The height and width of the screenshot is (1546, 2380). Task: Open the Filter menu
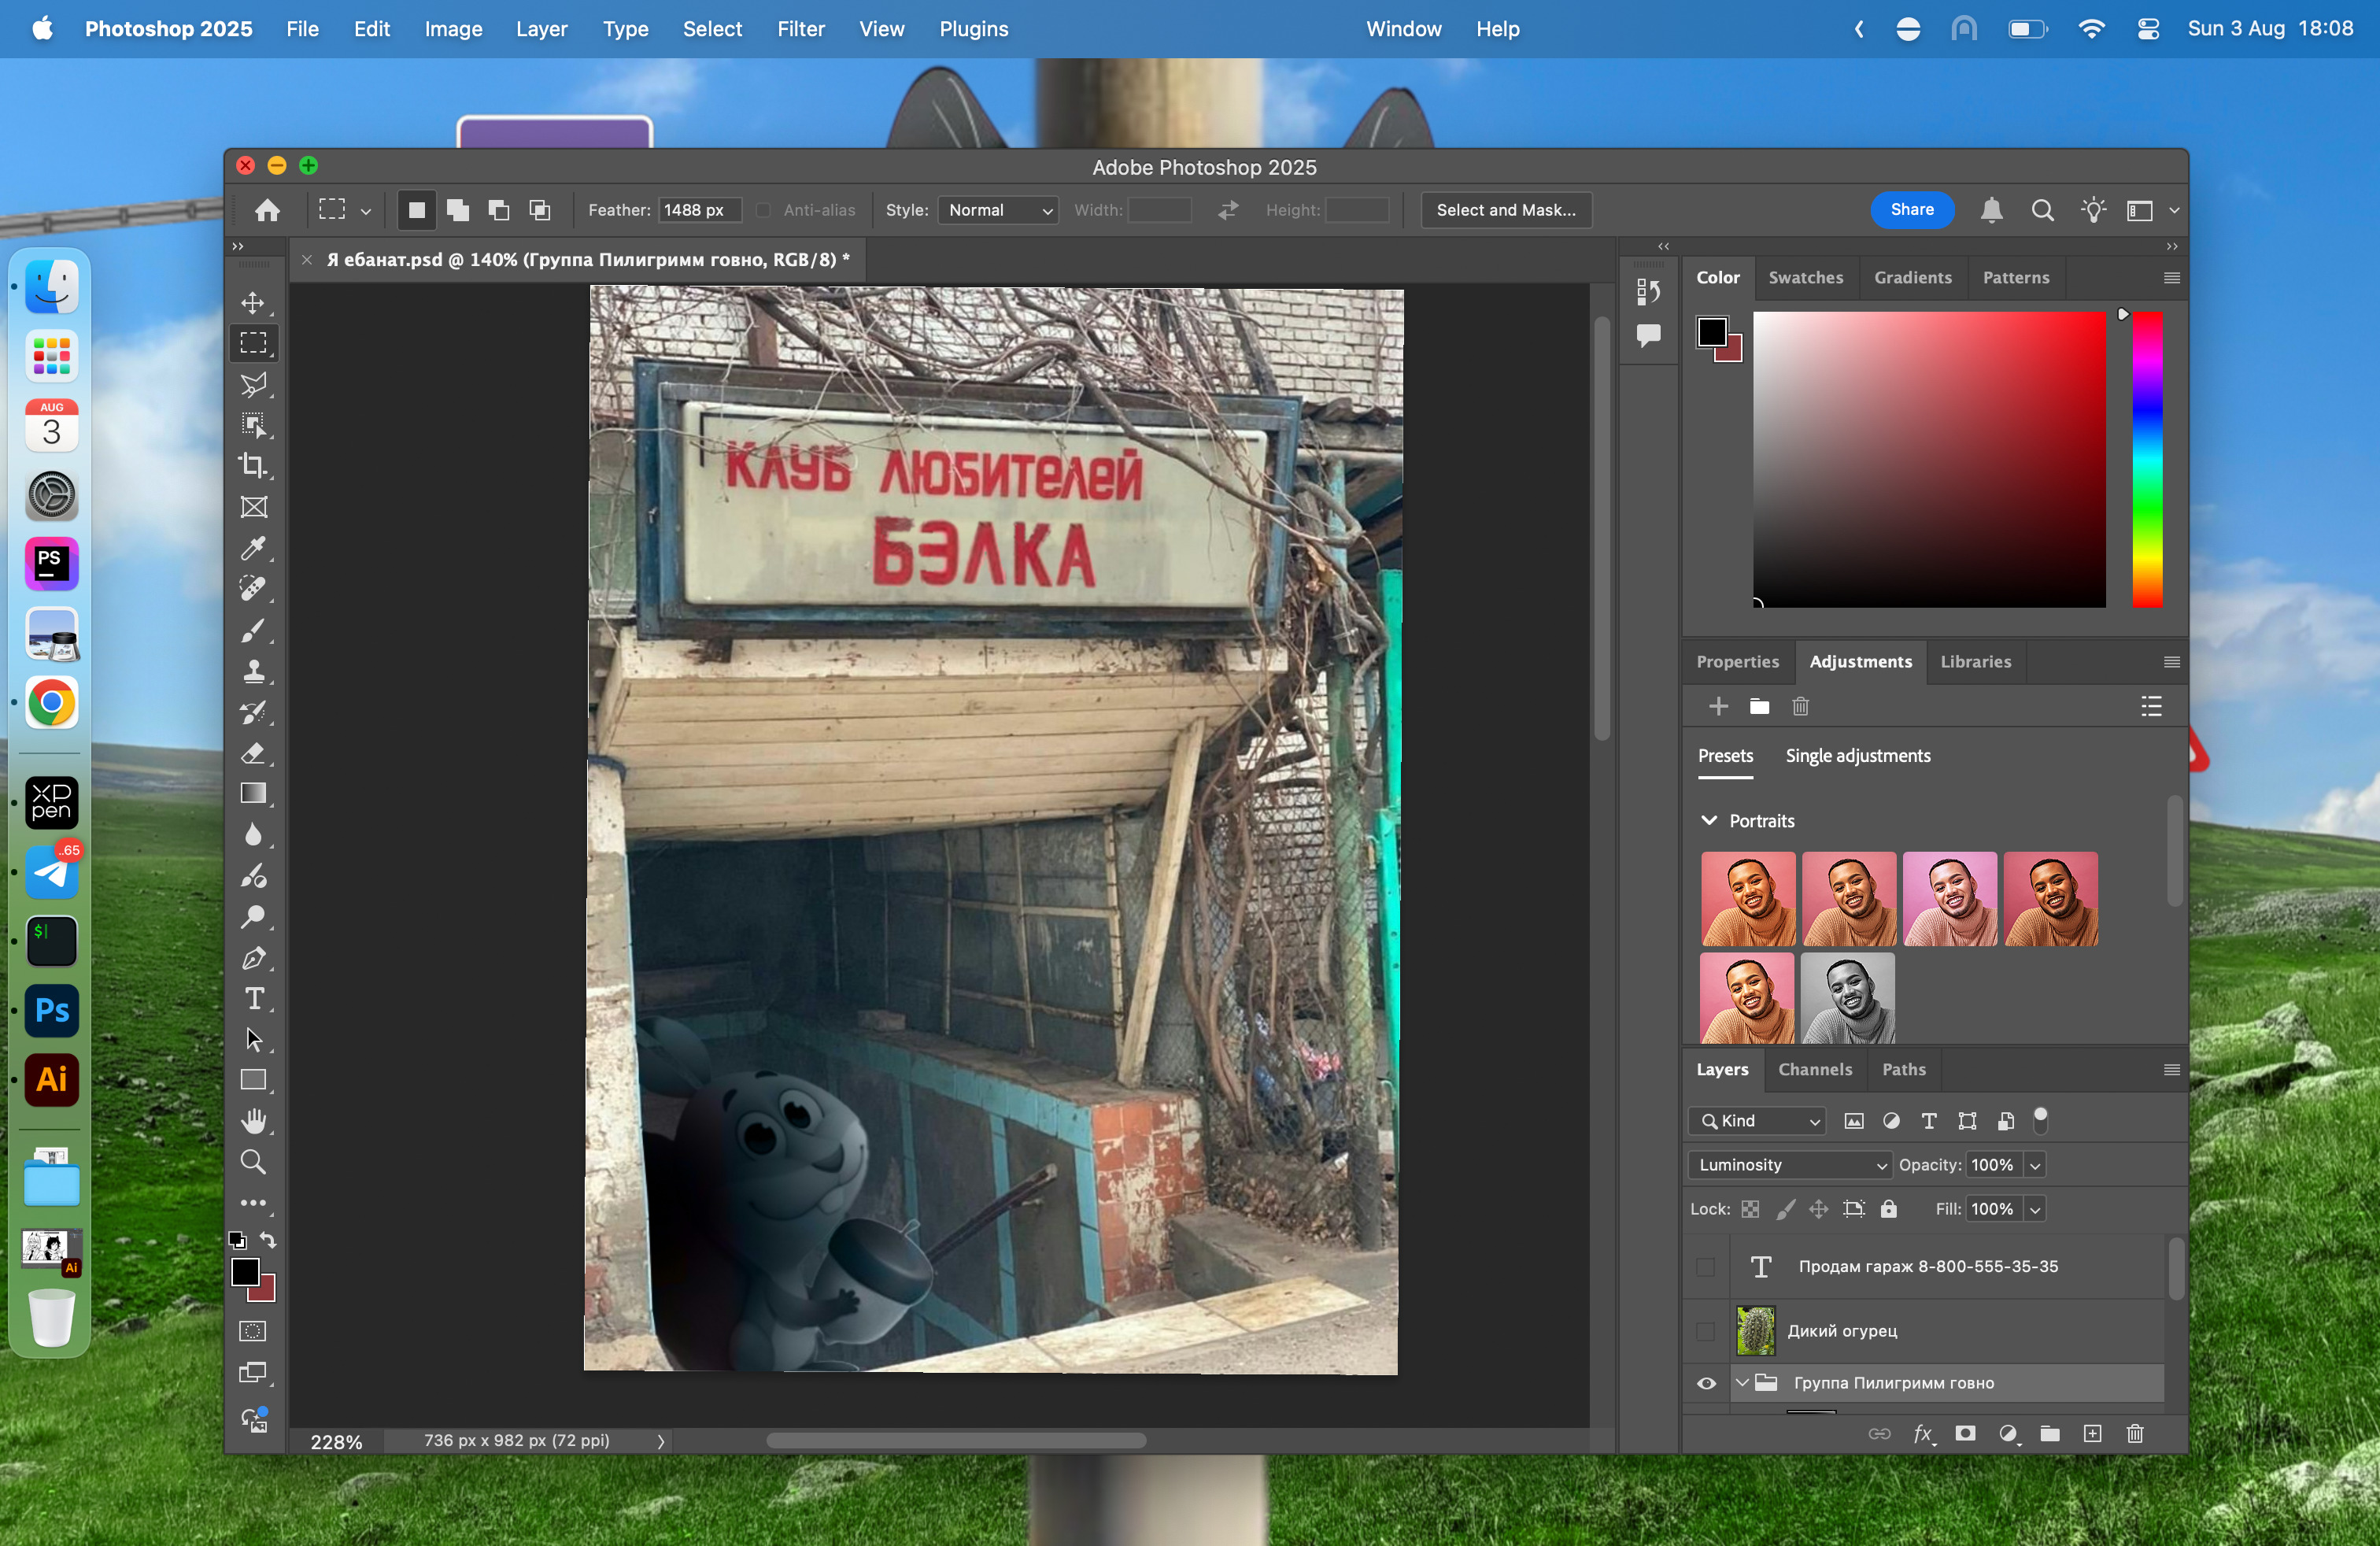point(800,29)
